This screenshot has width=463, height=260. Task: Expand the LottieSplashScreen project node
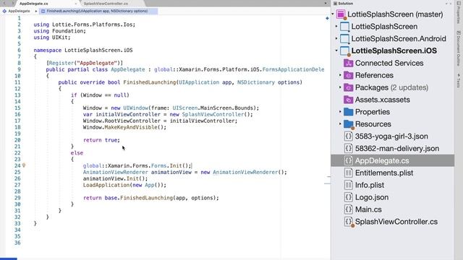pyautogui.click(x=336, y=27)
